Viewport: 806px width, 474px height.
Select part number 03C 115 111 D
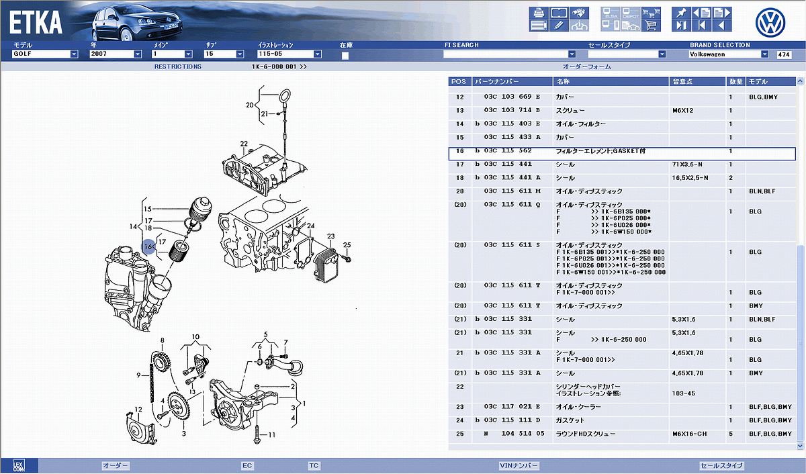(x=512, y=420)
